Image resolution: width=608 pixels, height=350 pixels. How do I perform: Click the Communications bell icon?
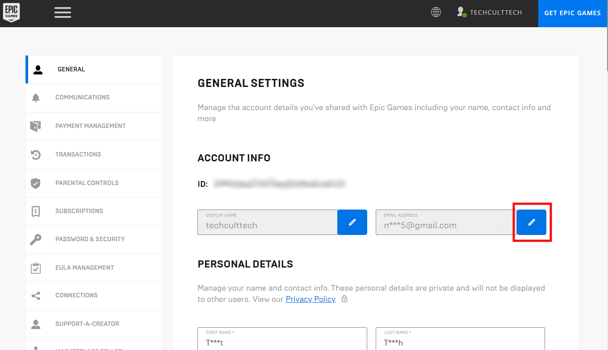click(x=36, y=98)
